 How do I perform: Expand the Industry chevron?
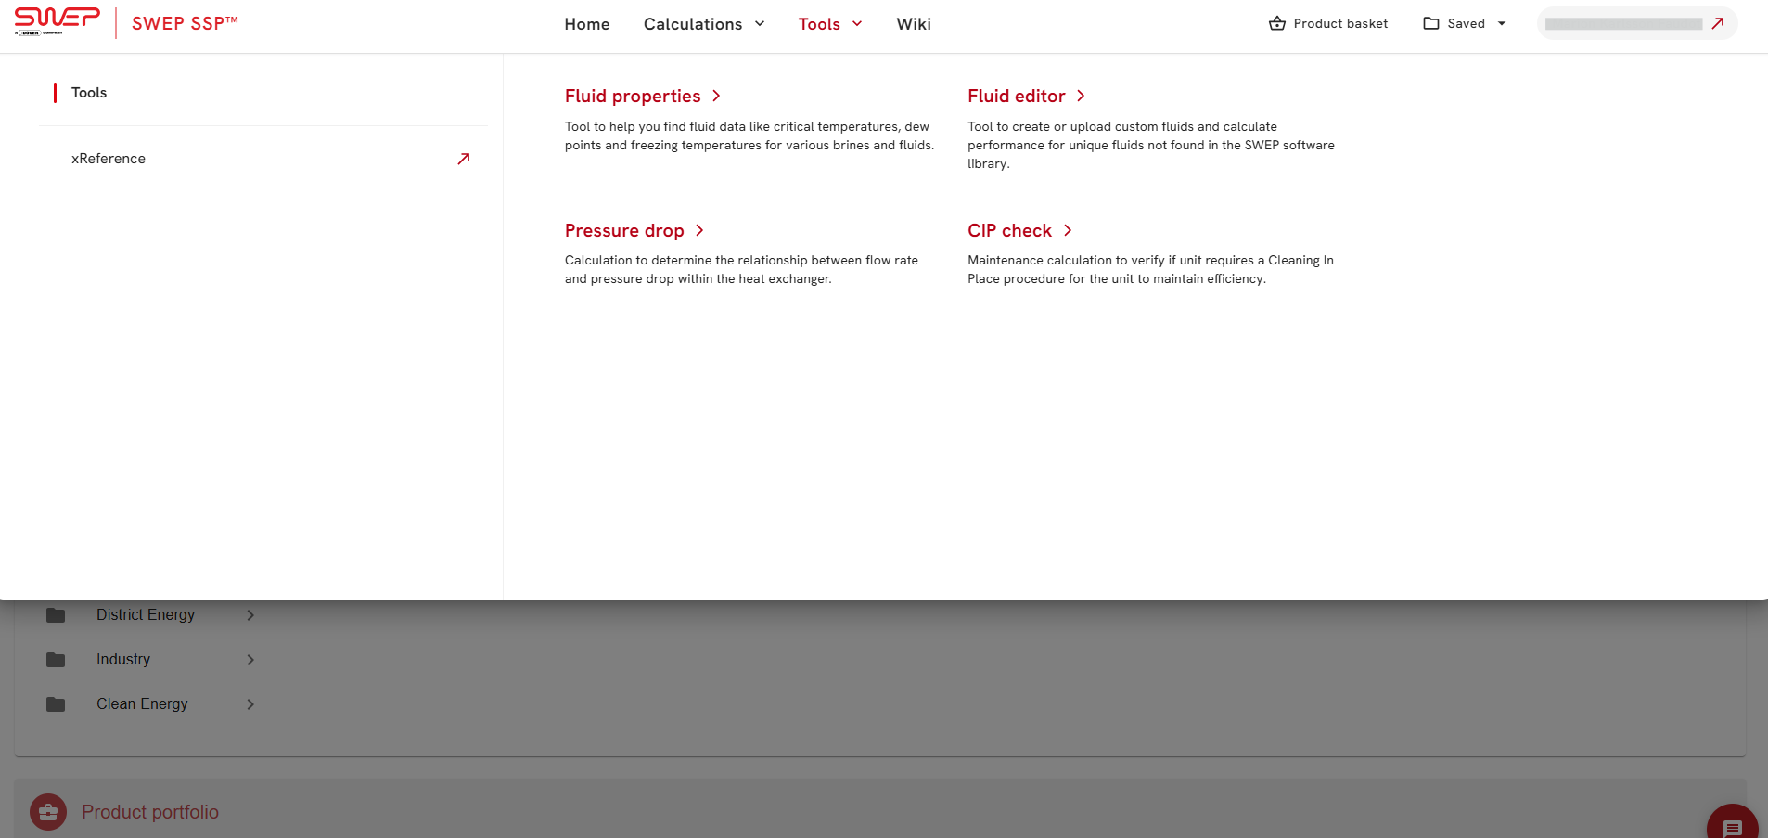point(250,660)
